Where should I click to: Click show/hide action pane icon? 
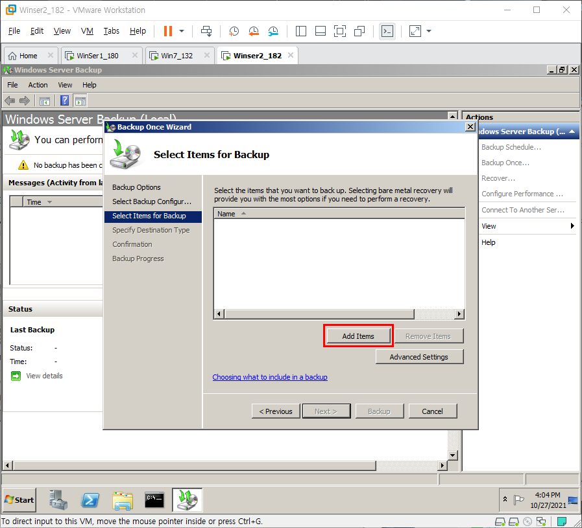pyautogui.click(x=80, y=100)
